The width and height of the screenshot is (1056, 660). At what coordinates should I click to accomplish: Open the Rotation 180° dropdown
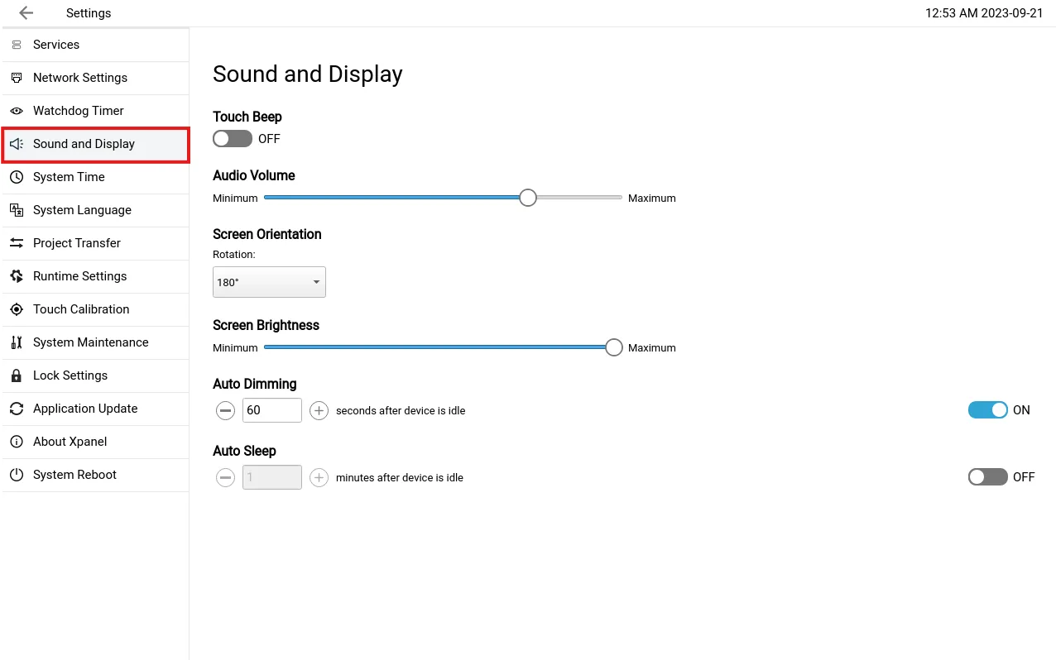269,282
